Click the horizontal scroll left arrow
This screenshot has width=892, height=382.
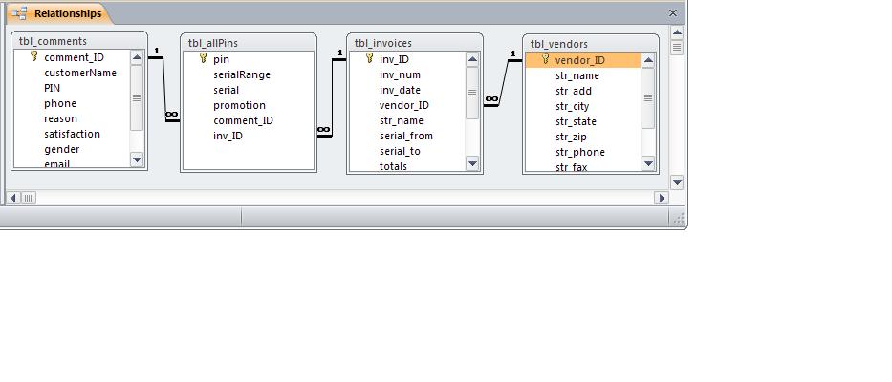(x=13, y=198)
